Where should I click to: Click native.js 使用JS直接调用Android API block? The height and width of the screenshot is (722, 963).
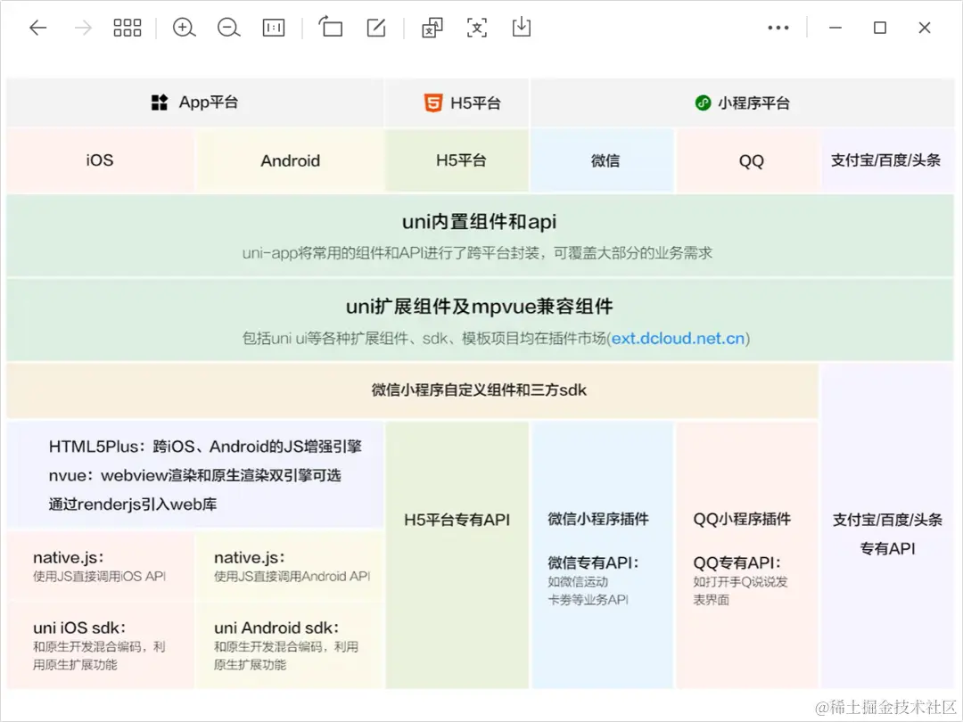pos(292,566)
